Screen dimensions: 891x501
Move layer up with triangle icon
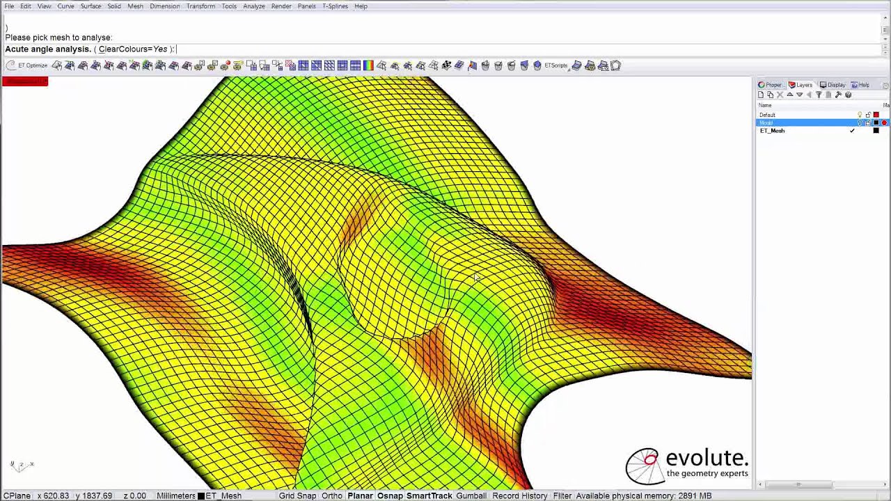[x=790, y=95]
